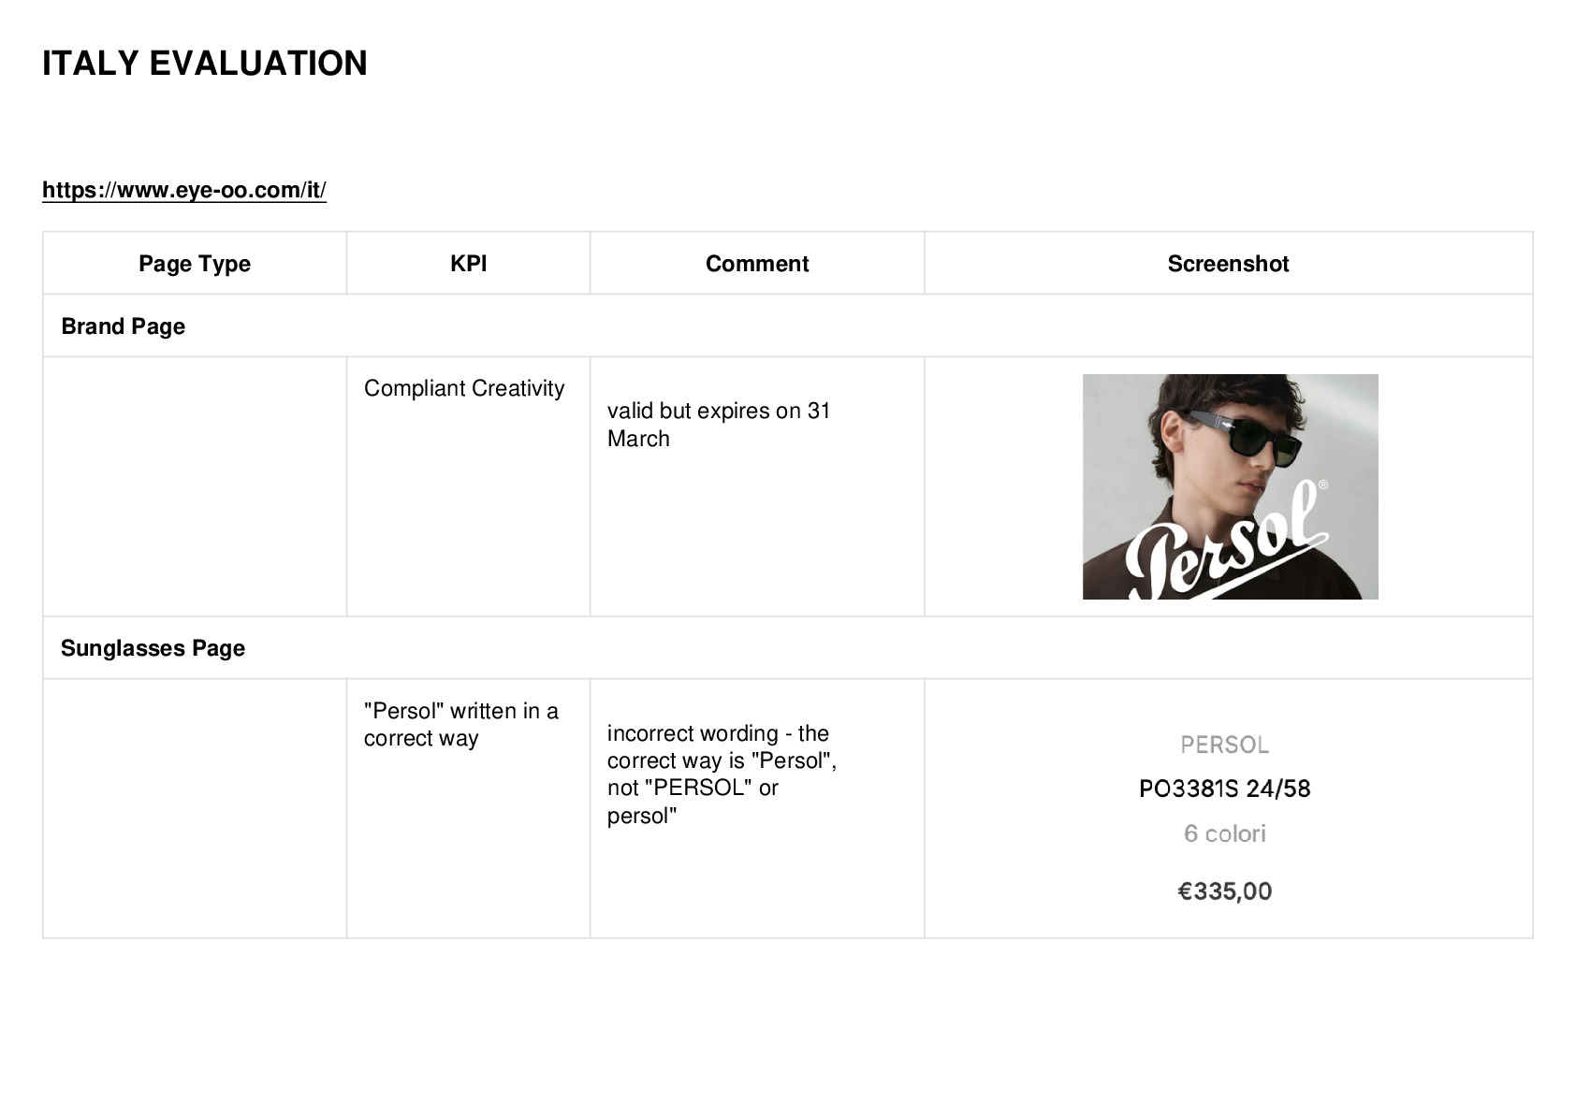This screenshot has width=1576, height=1114.
Task: Select the 'valid but expires on 31 March' comment
Action: [x=719, y=425]
